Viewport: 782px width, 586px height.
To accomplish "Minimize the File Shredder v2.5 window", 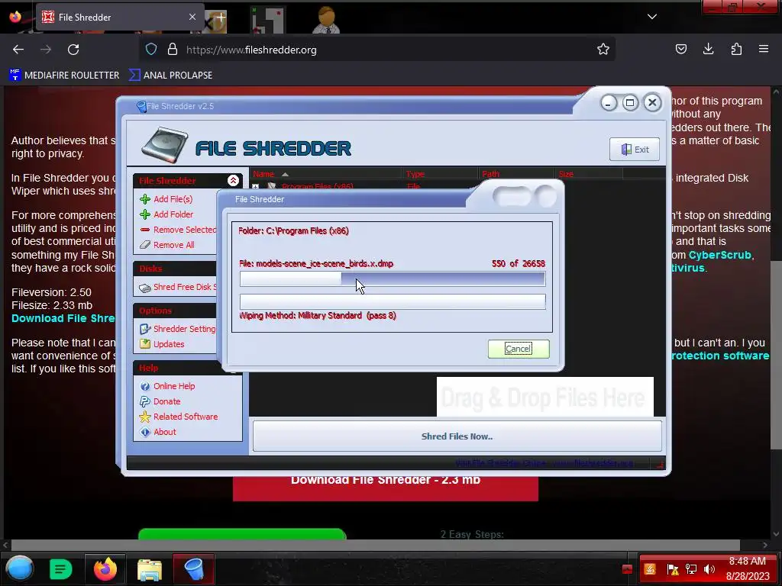I will coord(609,103).
